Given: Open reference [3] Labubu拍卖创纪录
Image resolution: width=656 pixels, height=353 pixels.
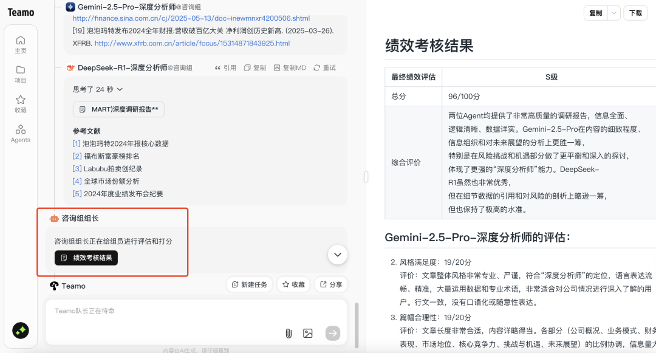Looking at the screenshot, I should tap(108, 169).
